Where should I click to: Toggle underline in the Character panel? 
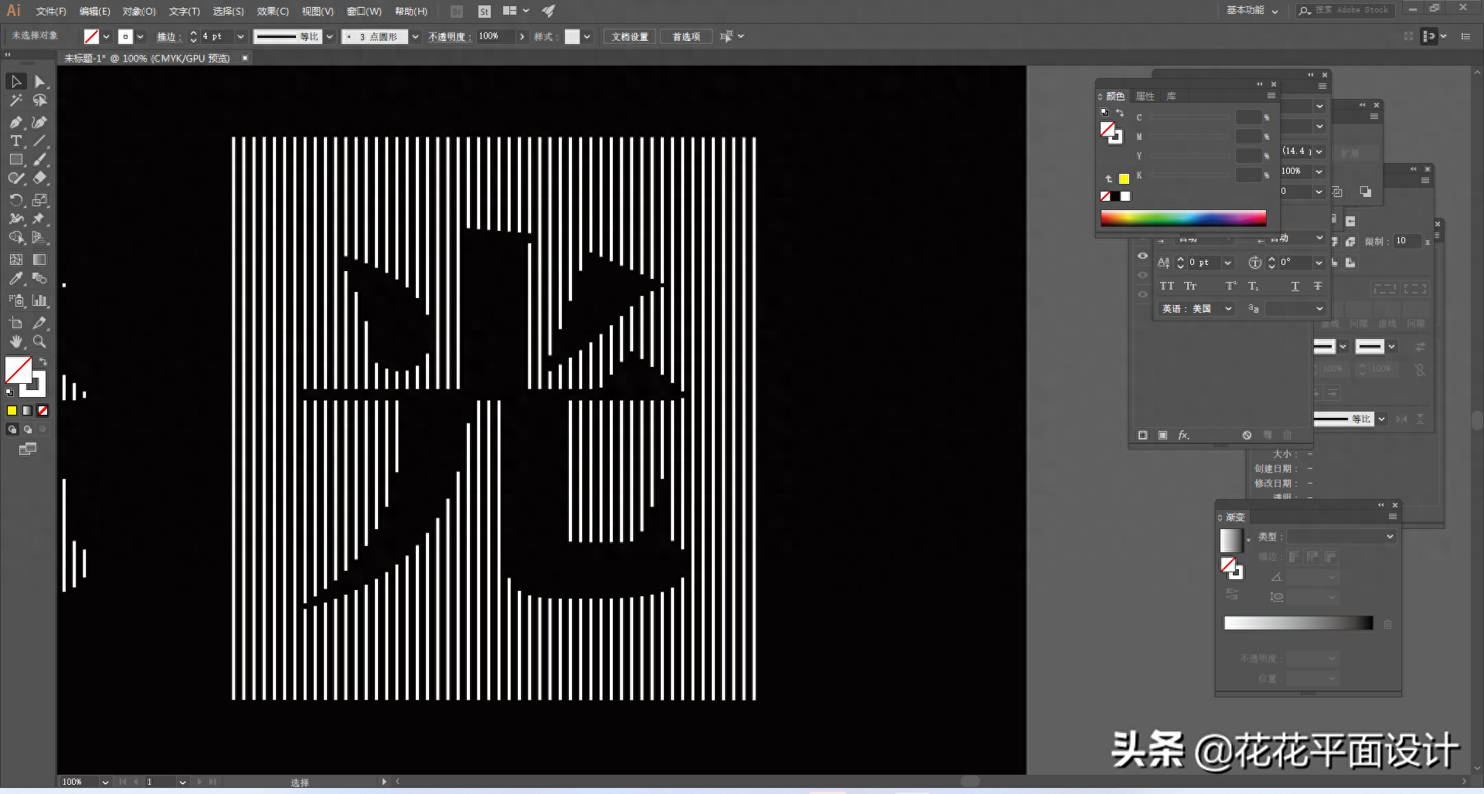(1295, 287)
